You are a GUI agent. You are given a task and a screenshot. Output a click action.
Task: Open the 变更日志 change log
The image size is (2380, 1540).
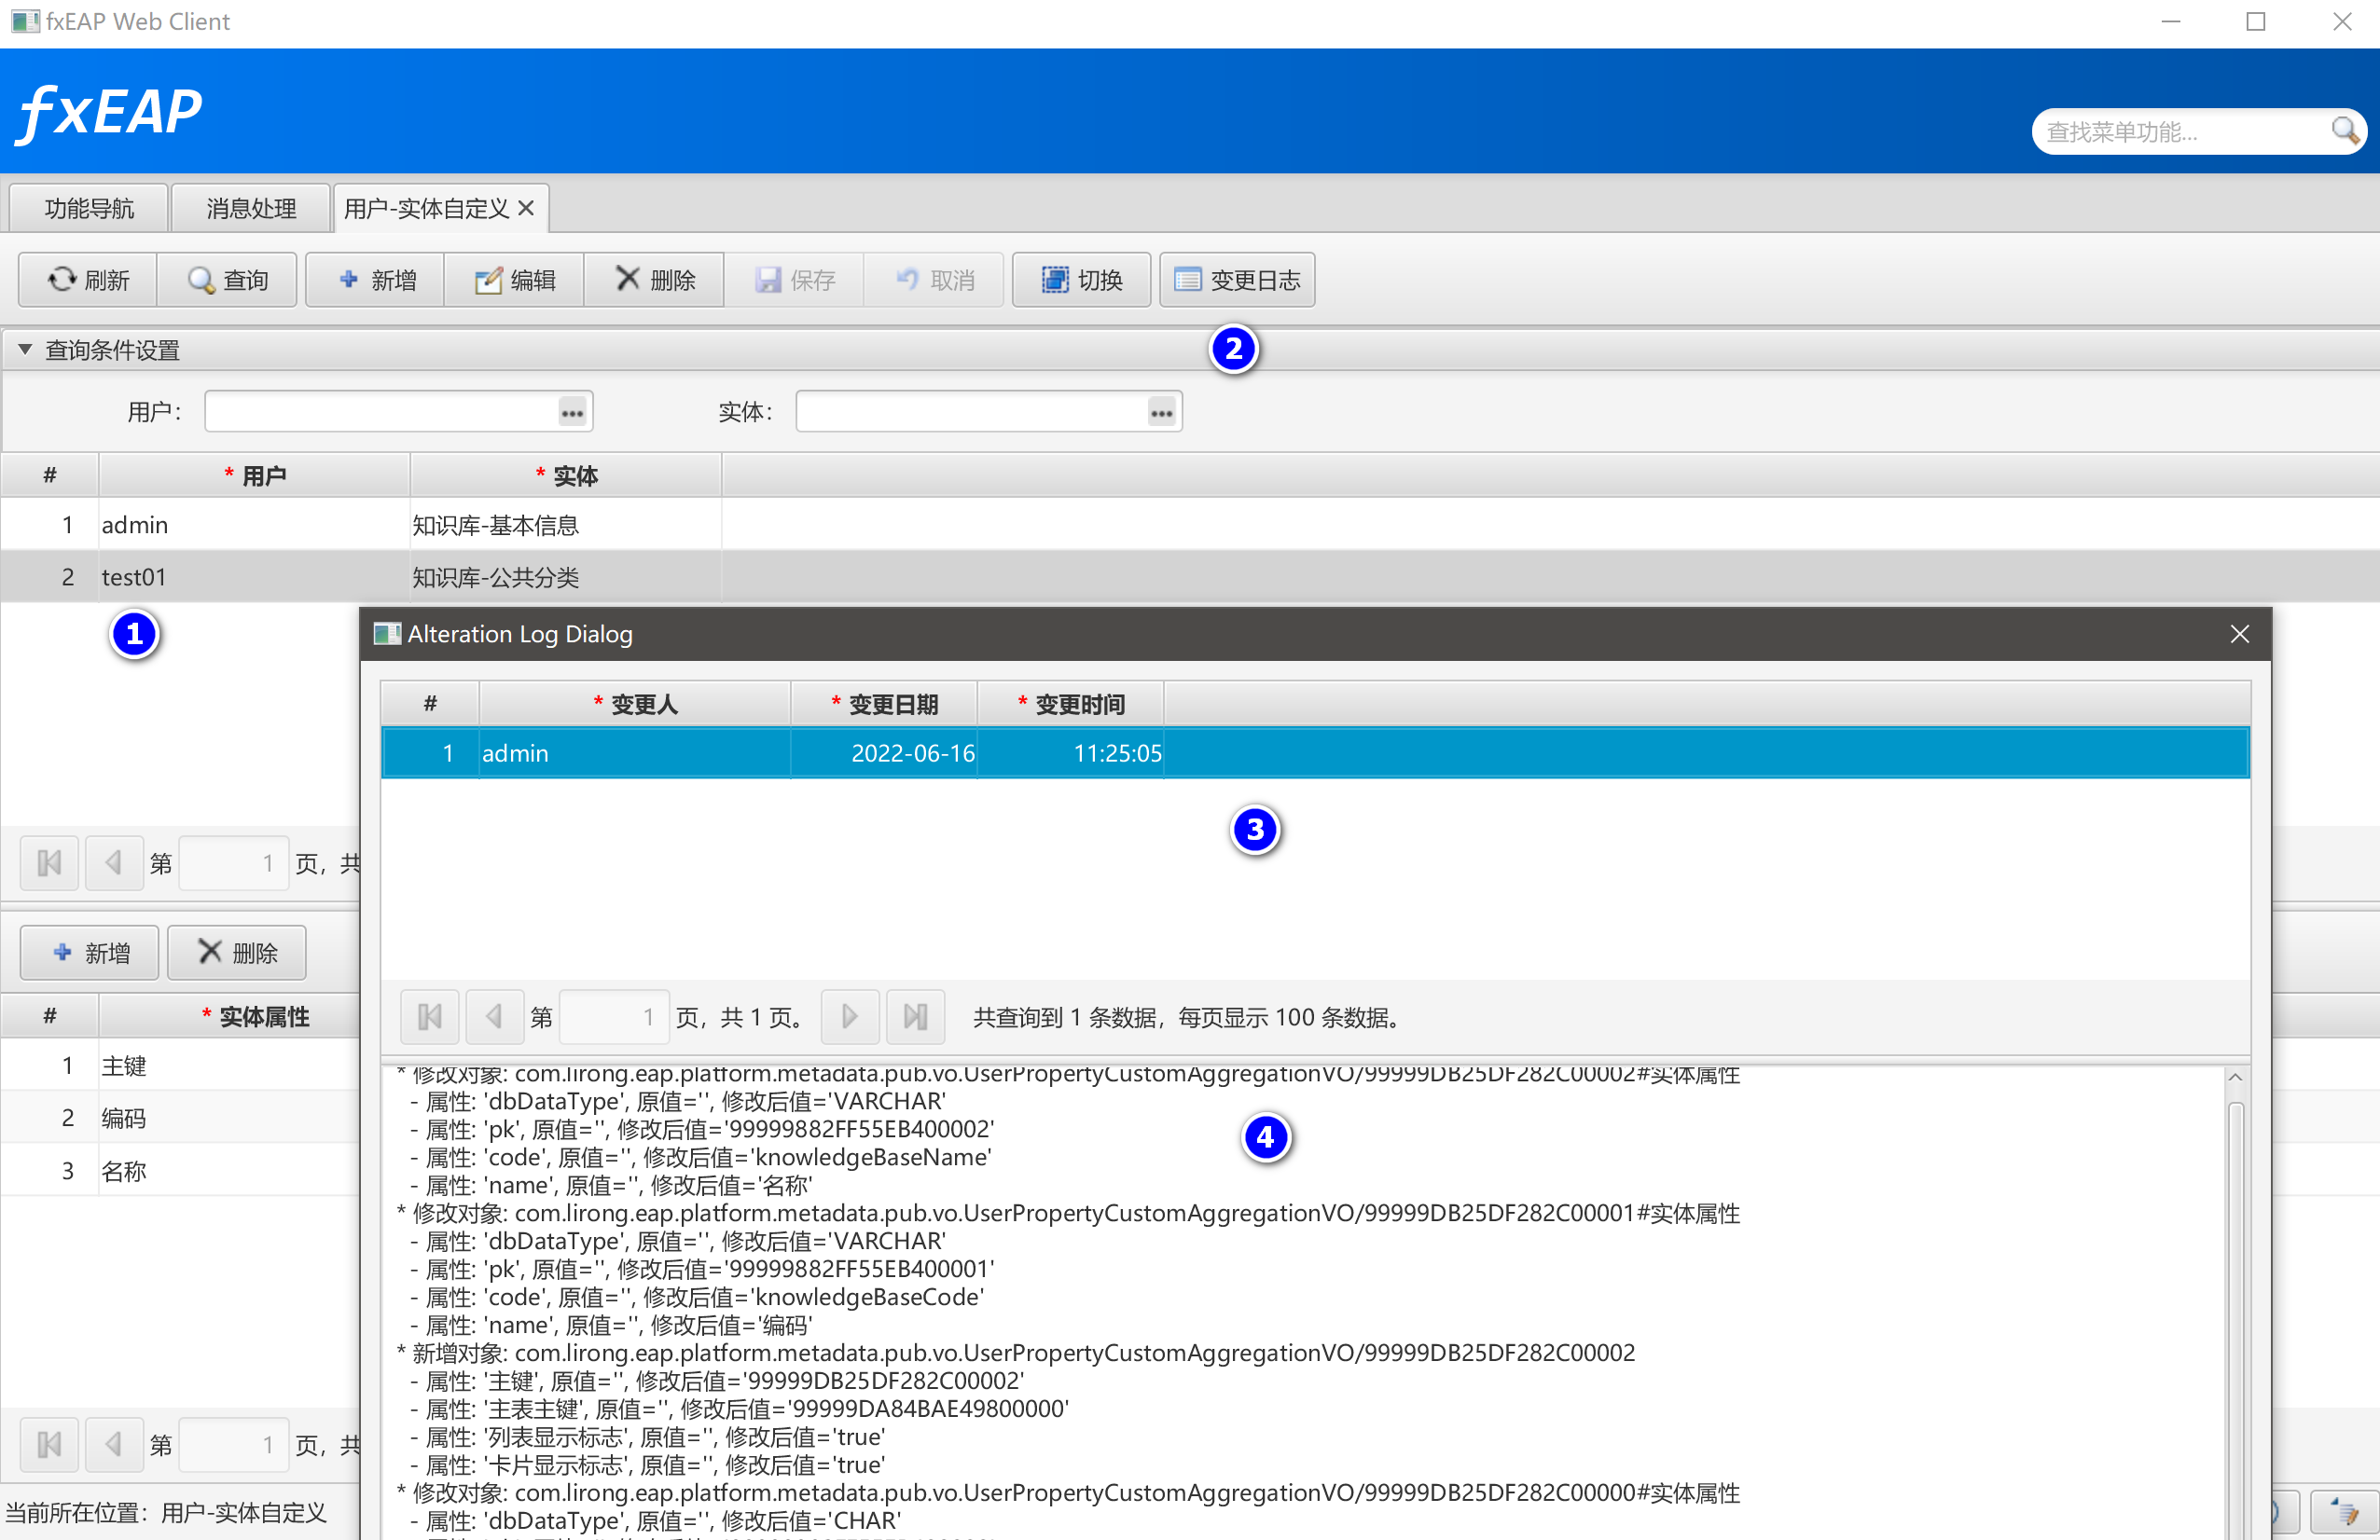click(x=1237, y=280)
